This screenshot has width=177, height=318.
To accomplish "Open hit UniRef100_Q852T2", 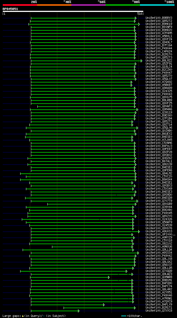I will 159,21.
